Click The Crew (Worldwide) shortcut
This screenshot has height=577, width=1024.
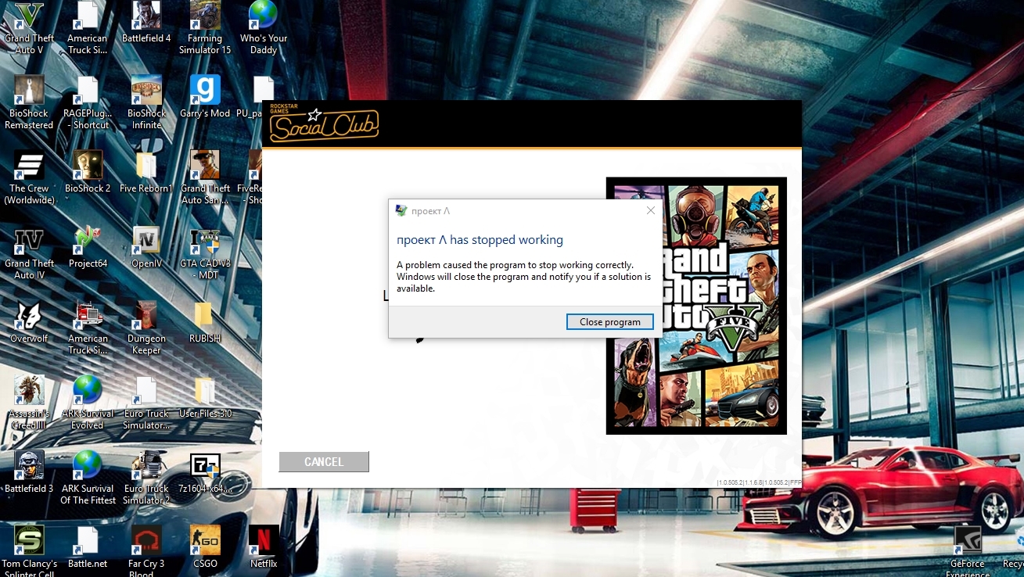coord(29,177)
